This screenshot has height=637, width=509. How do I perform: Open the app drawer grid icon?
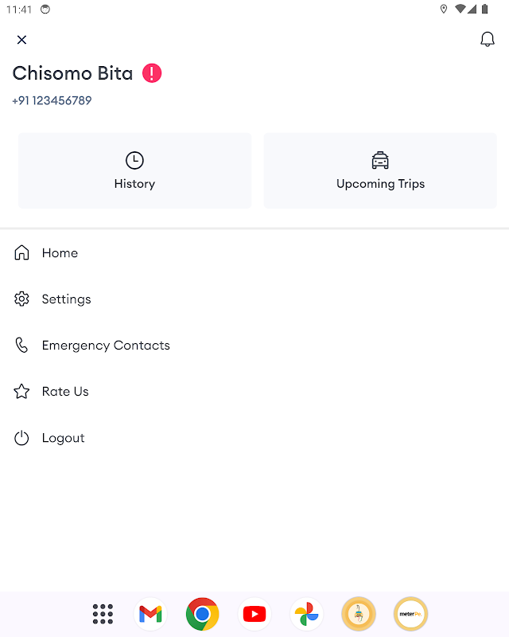coord(103,614)
